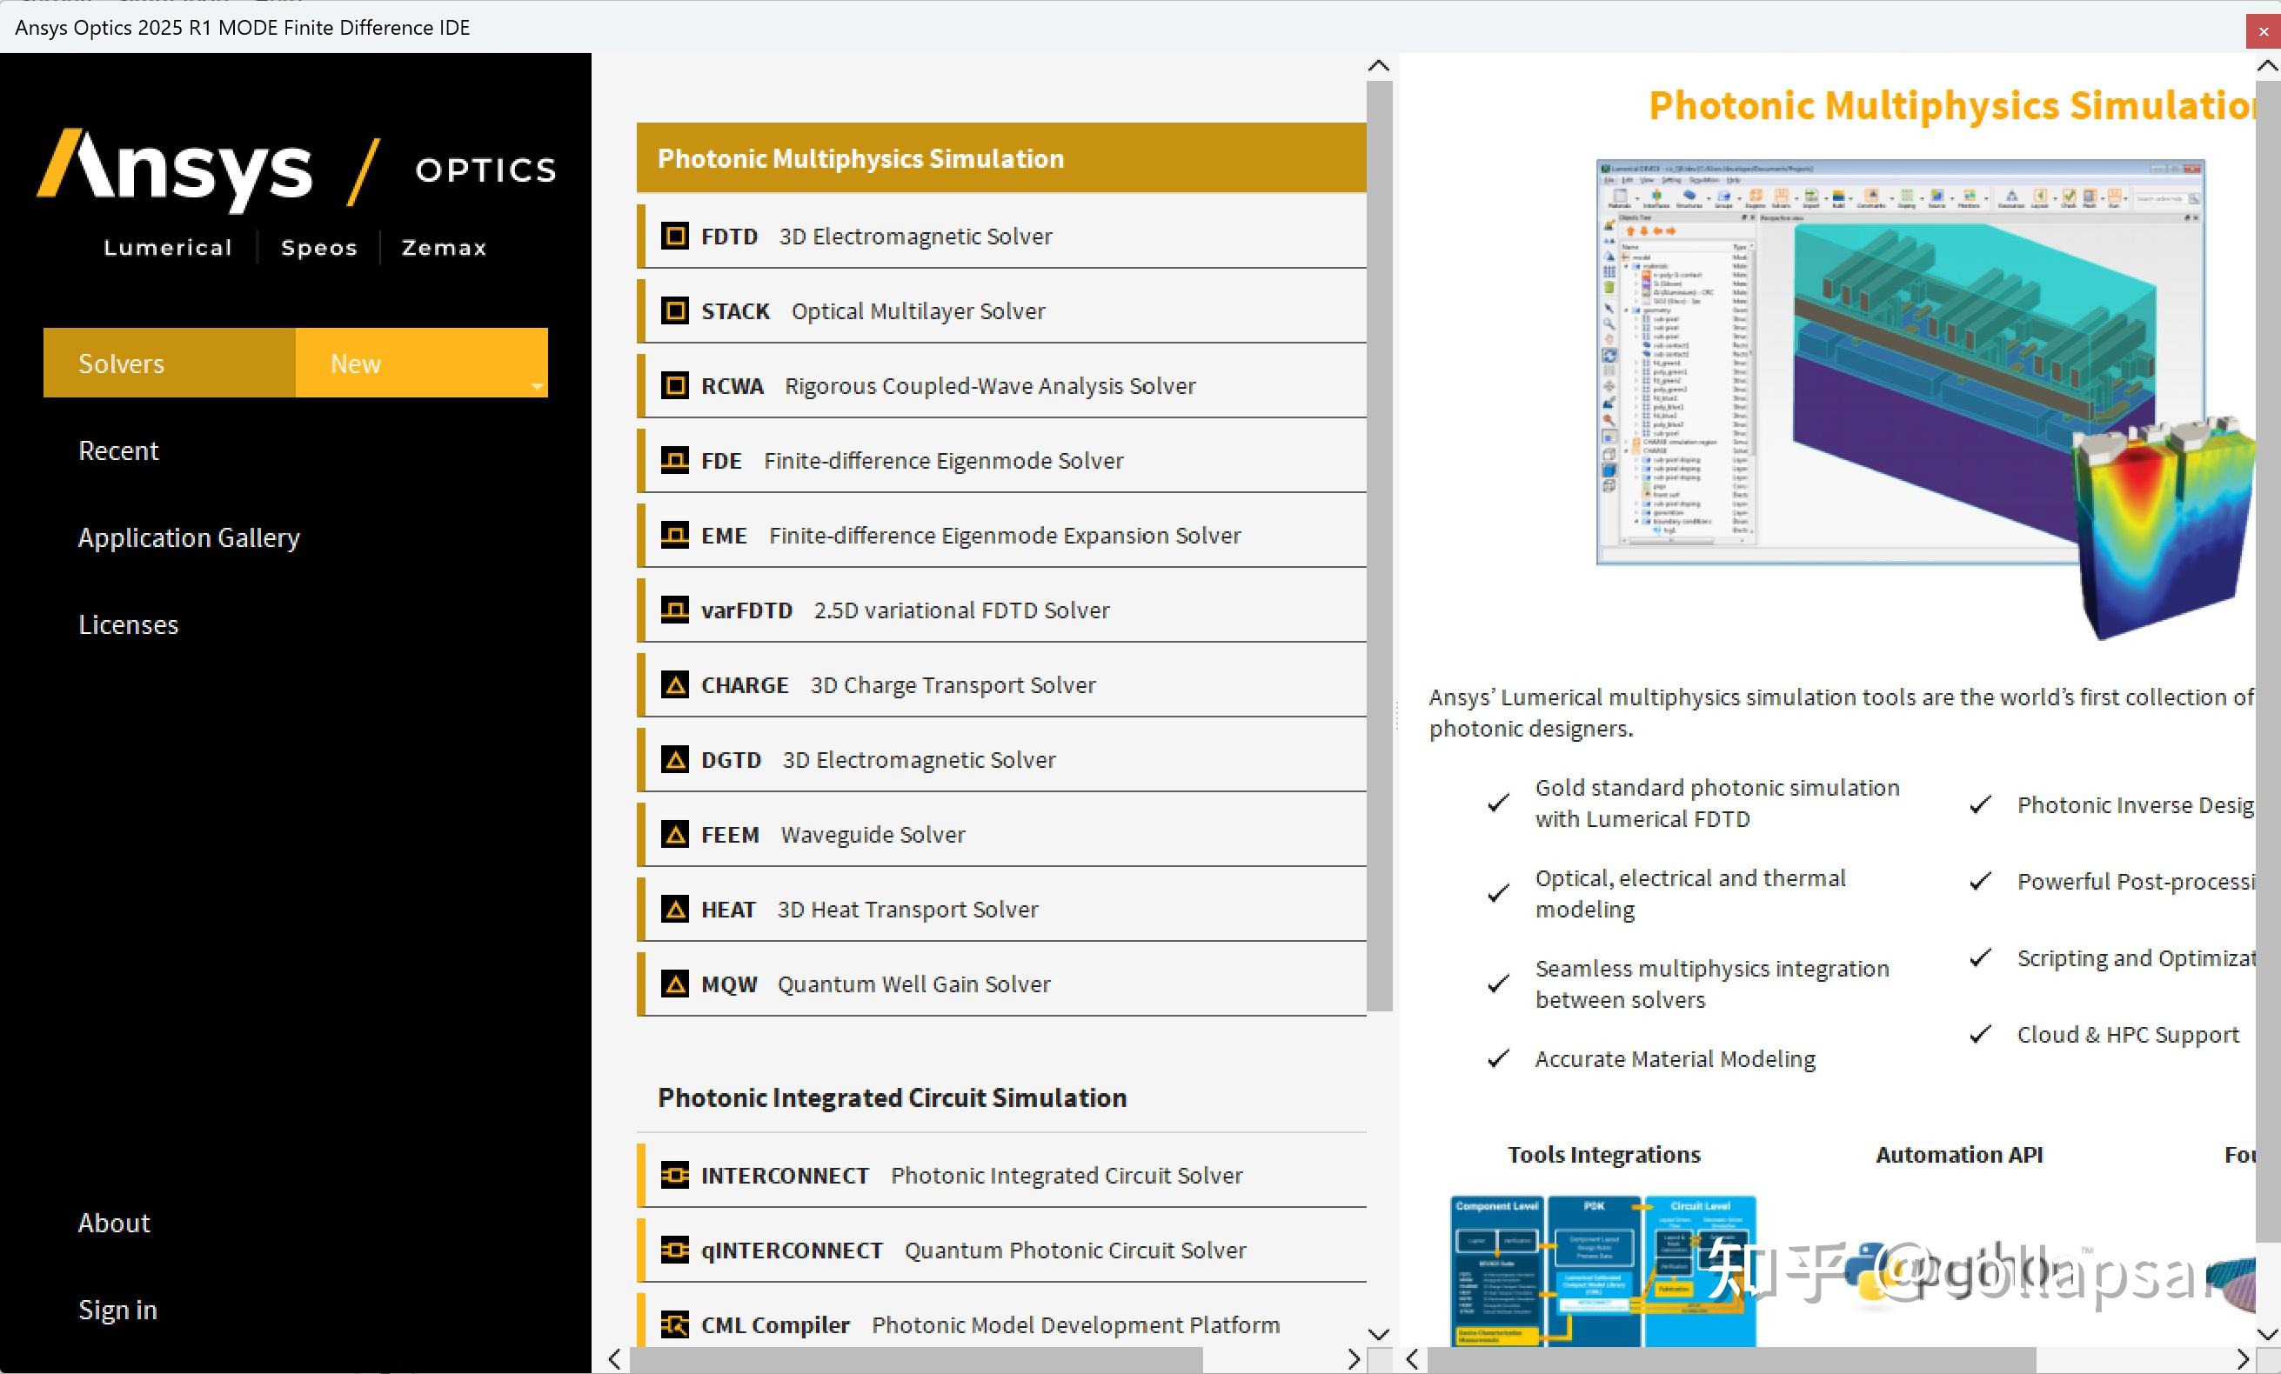The width and height of the screenshot is (2281, 1374).
Task: Open the INTERCONNECT Photonic Integrated Circuit Solver
Action: (1000, 1175)
